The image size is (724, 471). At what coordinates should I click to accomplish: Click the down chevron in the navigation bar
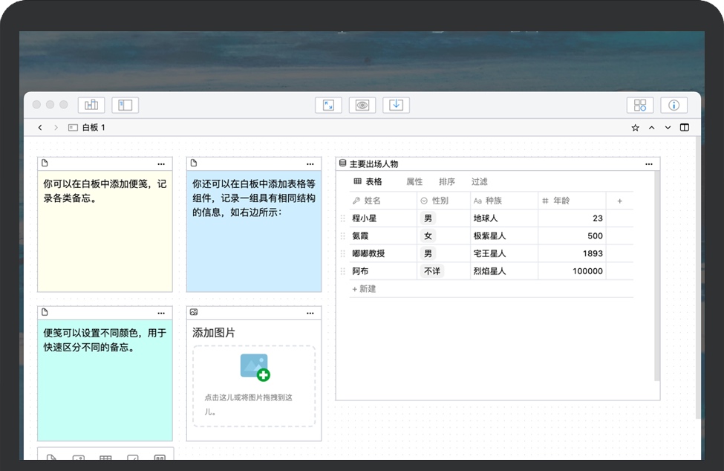pos(668,128)
